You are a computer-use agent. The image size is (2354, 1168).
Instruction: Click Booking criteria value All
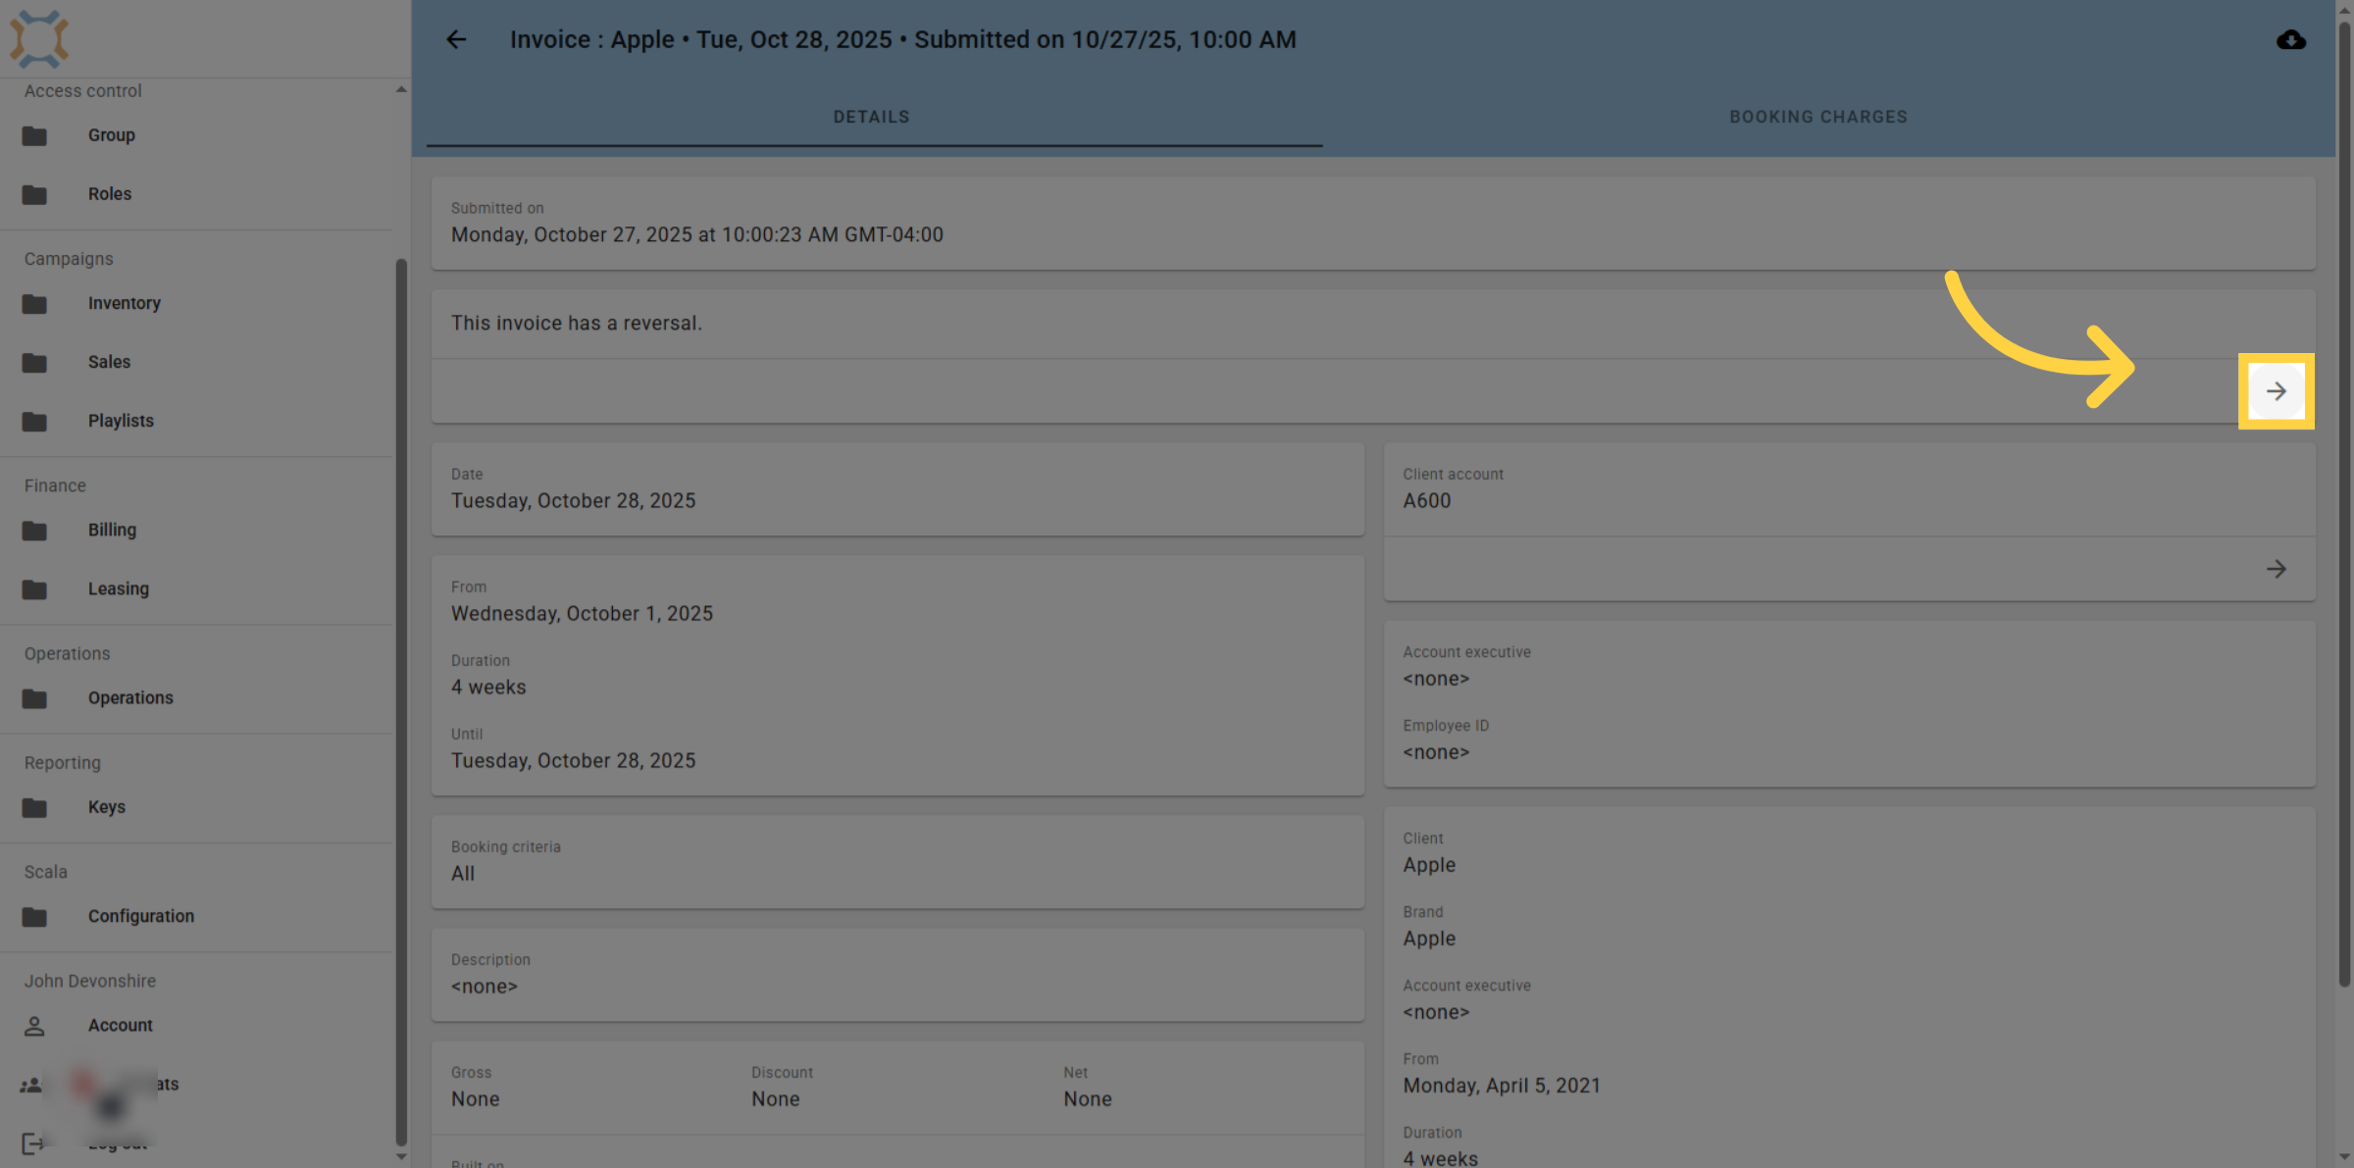point(463,873)
